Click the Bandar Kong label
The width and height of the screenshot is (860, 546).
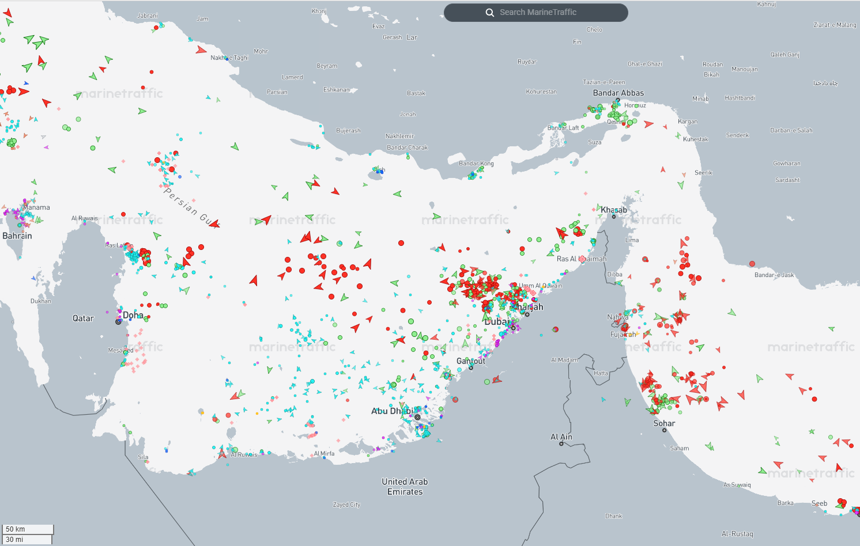[476, 164]
